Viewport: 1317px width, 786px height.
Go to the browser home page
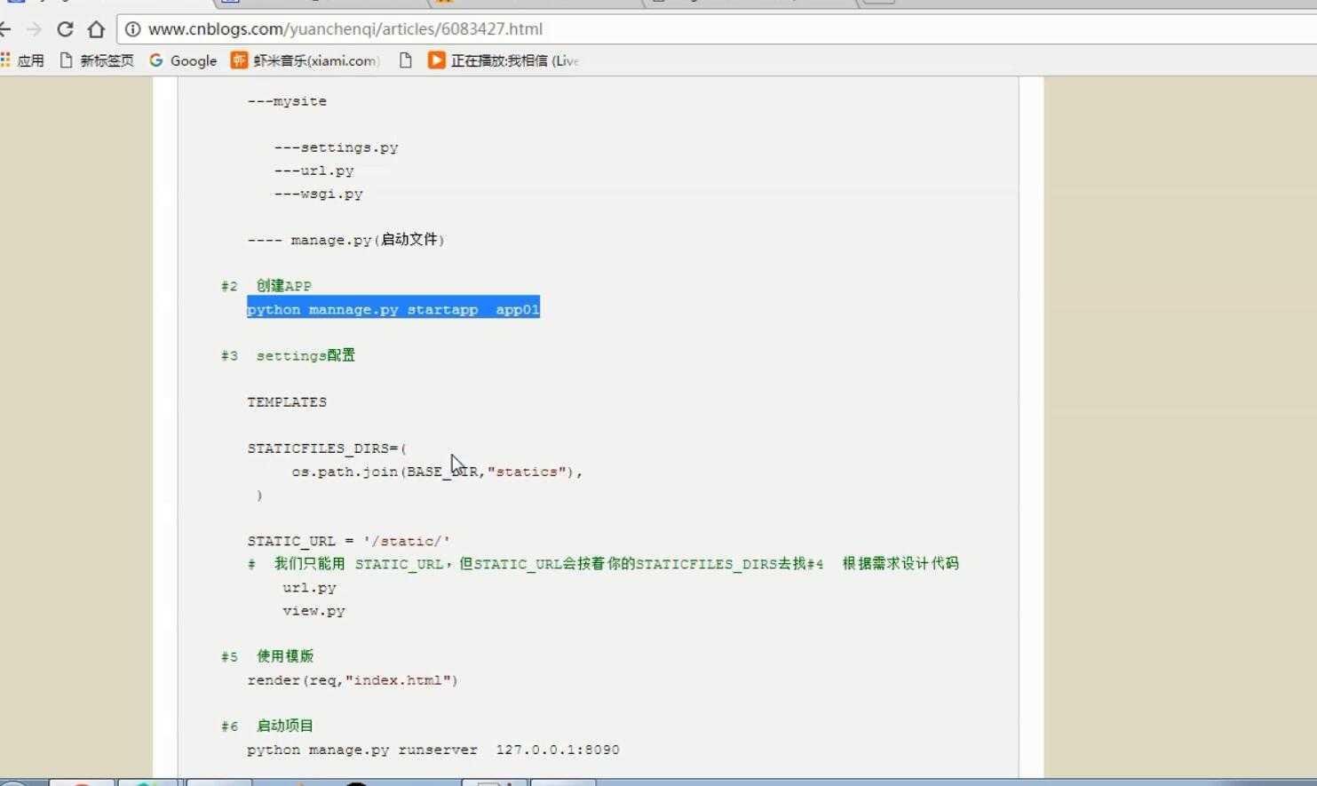96,29
